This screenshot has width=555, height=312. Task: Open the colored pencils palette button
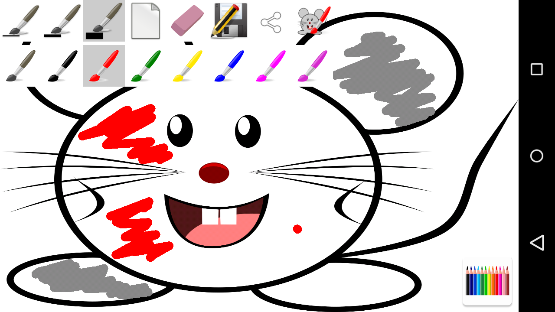(487, 281)
